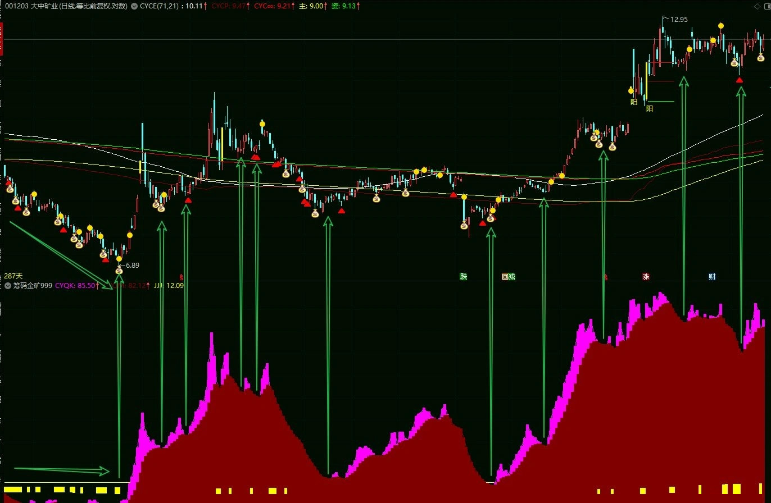
Task: Select the JJJ: 12.09 readout
Action: [169, 286]
